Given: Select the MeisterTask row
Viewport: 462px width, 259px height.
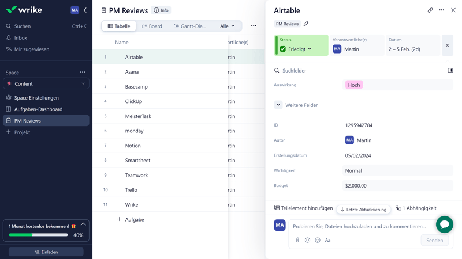Looking at the screenshot, I should 179,116.
